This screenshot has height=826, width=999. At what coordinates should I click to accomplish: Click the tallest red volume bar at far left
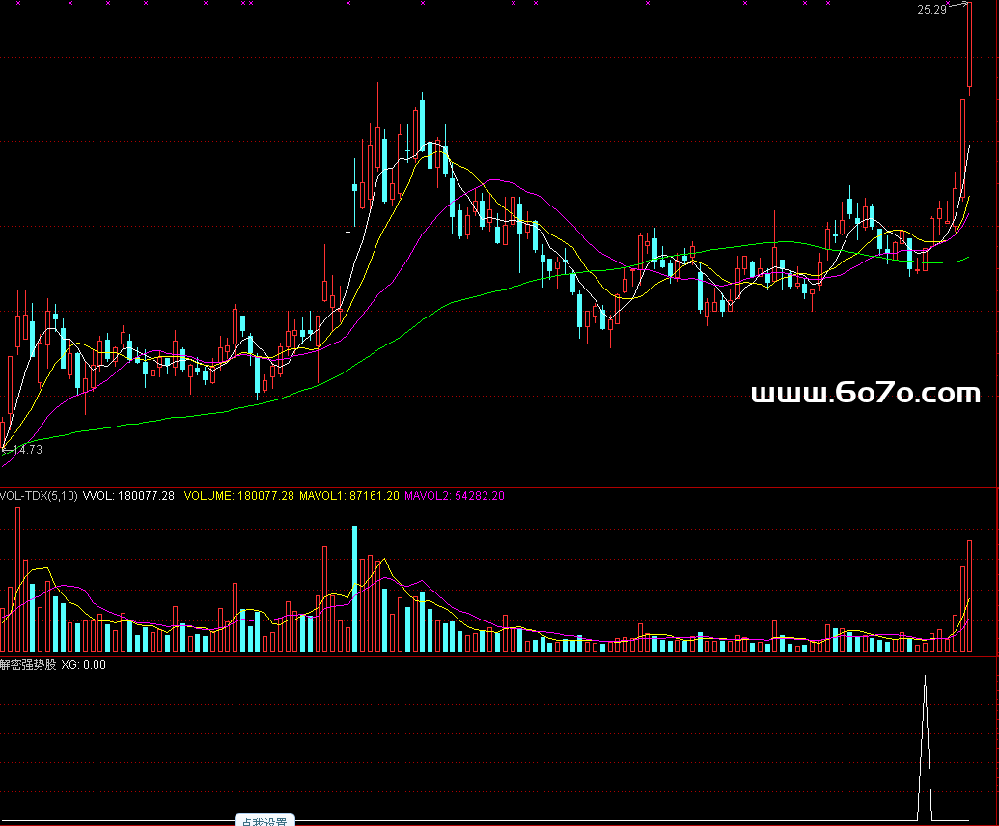[17, 579]
